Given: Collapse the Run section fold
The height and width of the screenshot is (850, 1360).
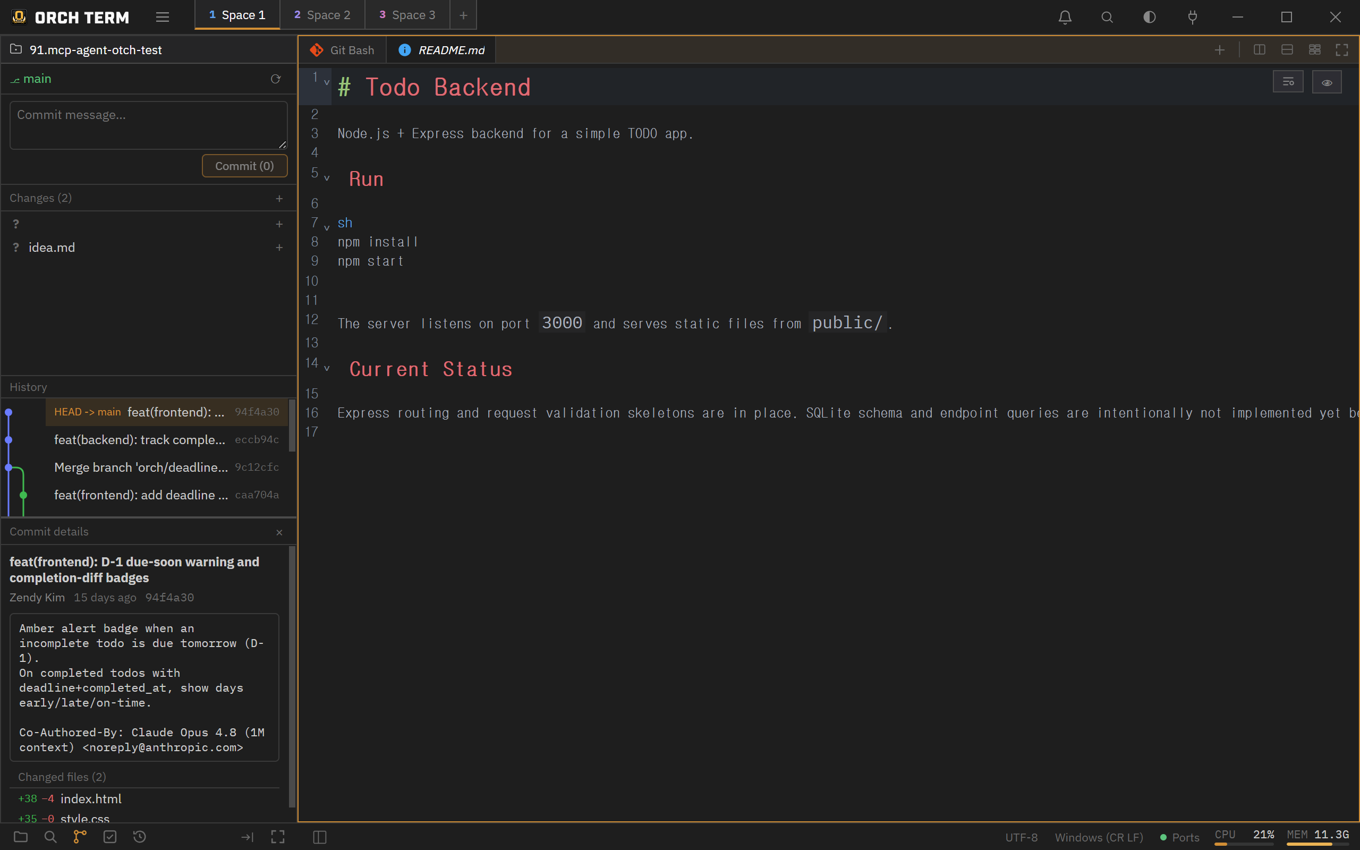Looking at the screenshot, I should point(327,178).
